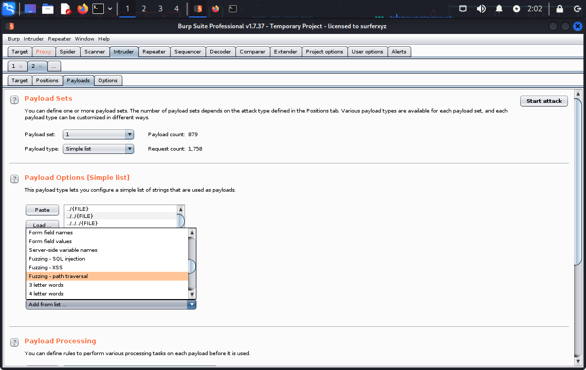Expand the terminal launcher dropdown arrow
The height and width of the screenshot is (370, 586).
coord(110,9)
